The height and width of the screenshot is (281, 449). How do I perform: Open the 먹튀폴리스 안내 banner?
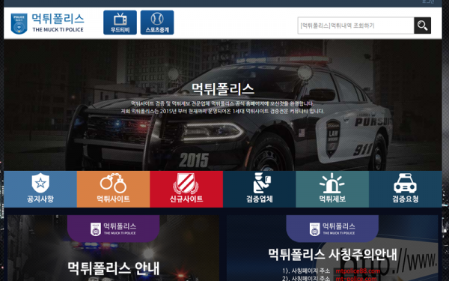pyautogui.click(x=114, y=248)
